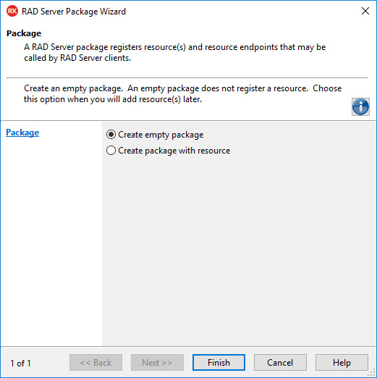Click the RAD Studio RX logo icon
377x378 pixels.
(x=12, y=11)
